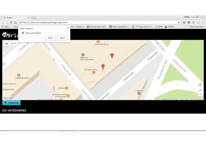Image resolution: width=206 pixels, height=146 pixels.
Task: Zoom out the map with minus
Action: point(200,94)
